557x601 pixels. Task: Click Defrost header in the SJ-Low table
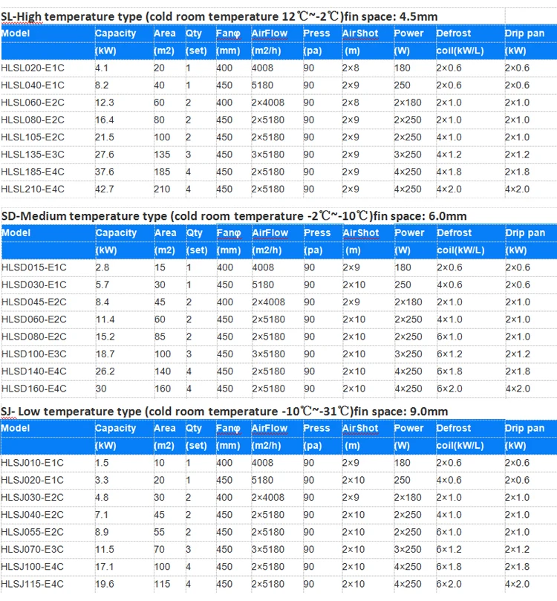[x=454, y=428]
